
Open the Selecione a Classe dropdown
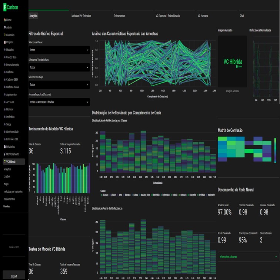[x=59, y=50]
